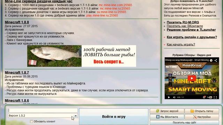The height and width of the screenshot is (125, 223).
Task: Click the Лаги с баннерами line
Action: 19,40
